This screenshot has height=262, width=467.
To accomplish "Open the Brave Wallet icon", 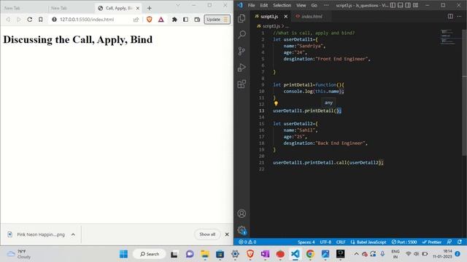I will click(197, 20).
